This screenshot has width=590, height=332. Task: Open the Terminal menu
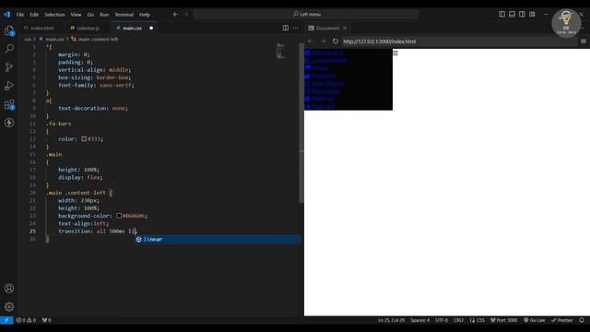(124, 15)
